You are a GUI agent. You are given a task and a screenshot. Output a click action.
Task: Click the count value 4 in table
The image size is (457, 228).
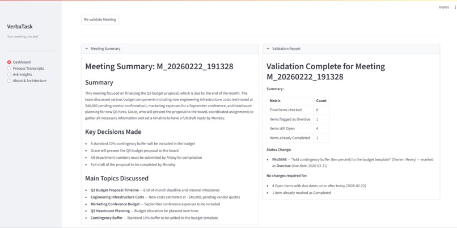click(x=321, y=129)
